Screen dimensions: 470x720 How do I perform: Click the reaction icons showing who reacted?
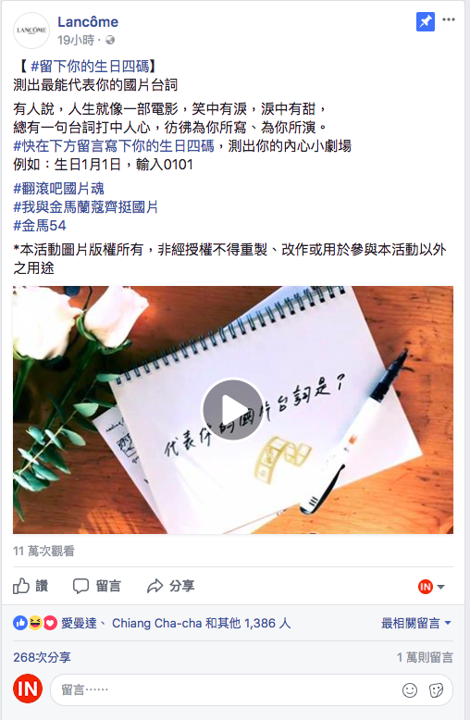35,623
